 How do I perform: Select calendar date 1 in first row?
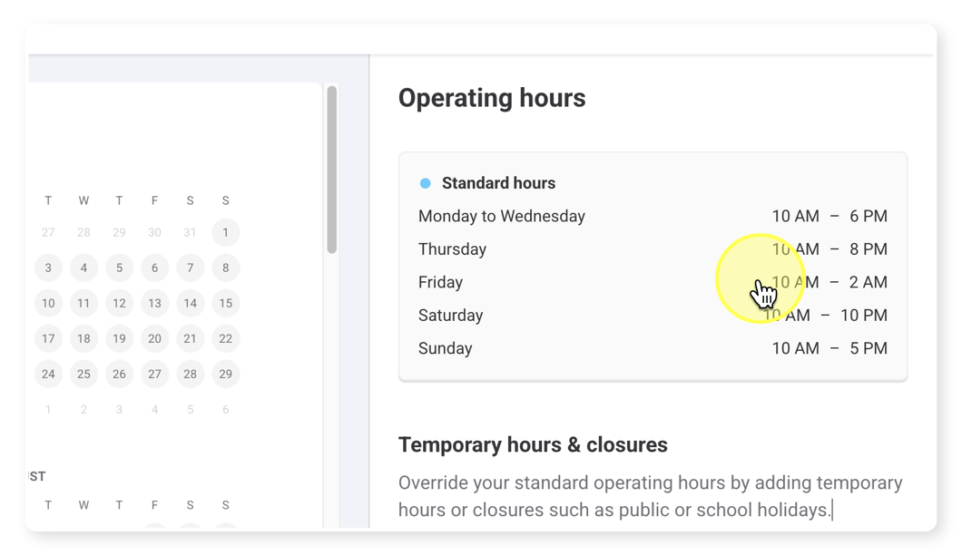[x=226, y=232]
